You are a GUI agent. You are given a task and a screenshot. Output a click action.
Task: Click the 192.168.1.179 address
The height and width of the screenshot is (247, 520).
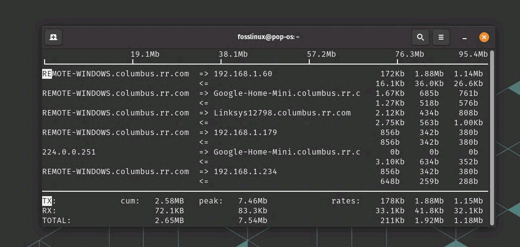pos(245,133)
